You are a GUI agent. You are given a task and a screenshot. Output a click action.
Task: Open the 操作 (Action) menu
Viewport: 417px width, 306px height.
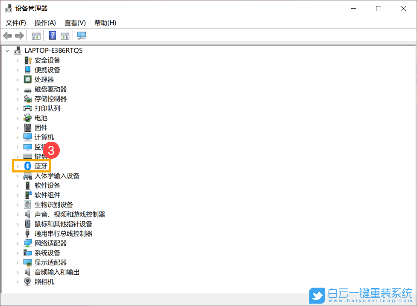[x=45, y=23]
